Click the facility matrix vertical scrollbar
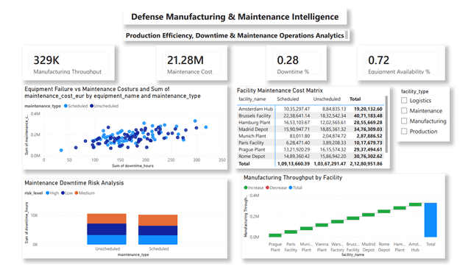 coord(386,124)
